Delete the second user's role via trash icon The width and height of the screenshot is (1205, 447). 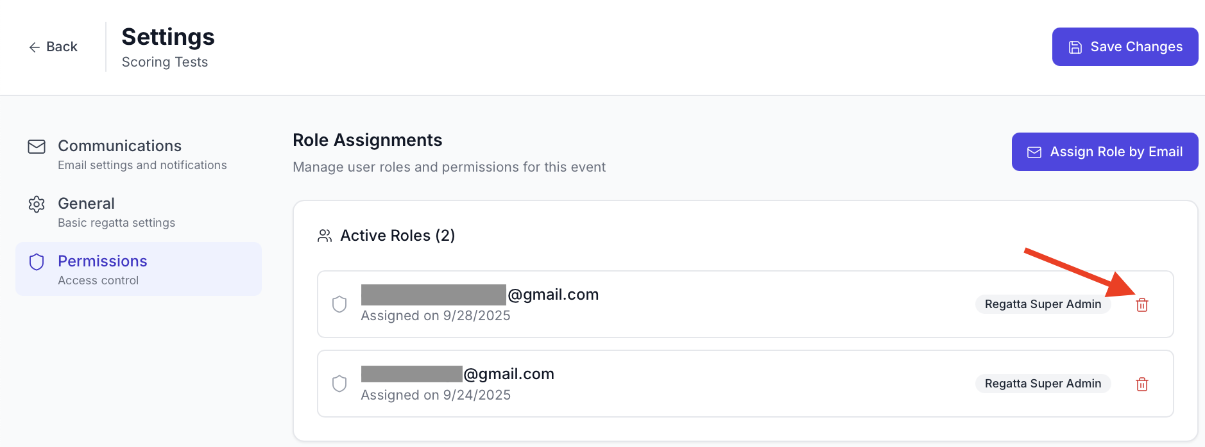click(x=1142, y=384)
